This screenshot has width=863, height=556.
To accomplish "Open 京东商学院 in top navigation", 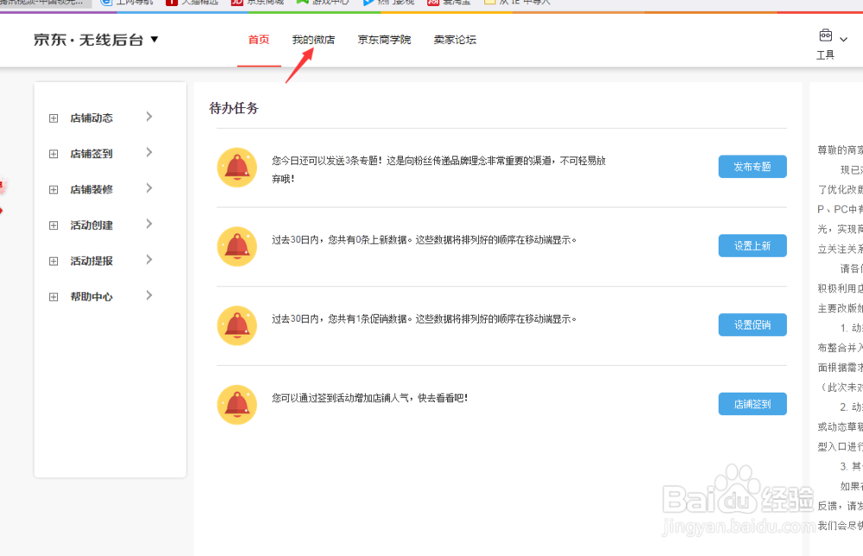I will 384,40.
